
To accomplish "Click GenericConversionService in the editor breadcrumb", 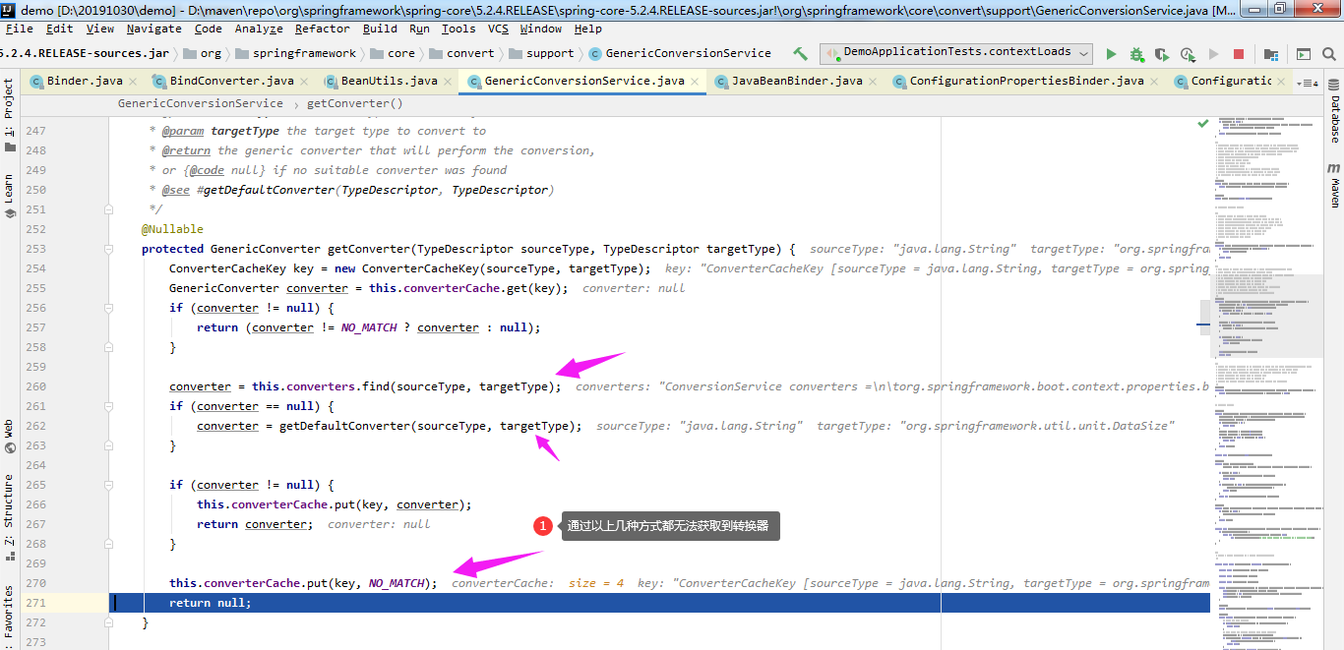I will [201, 103].
